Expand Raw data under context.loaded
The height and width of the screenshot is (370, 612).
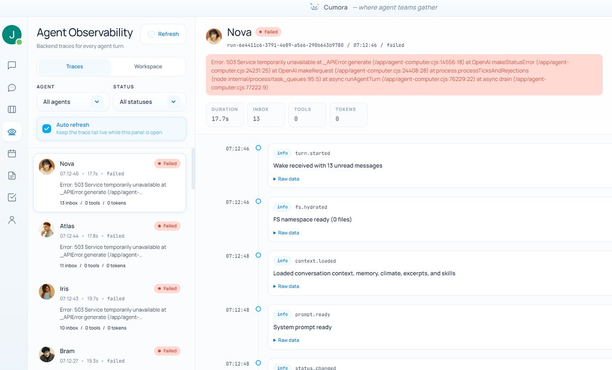[x=286, y=287]
